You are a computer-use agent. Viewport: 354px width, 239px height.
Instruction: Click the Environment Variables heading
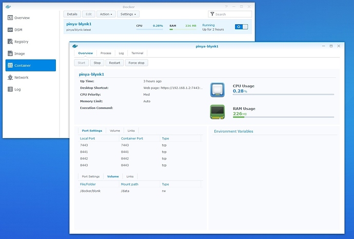(233, 132)
